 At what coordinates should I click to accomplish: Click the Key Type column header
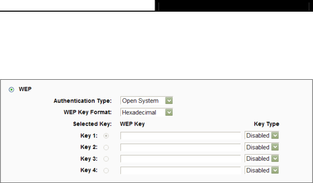(266, 124)
